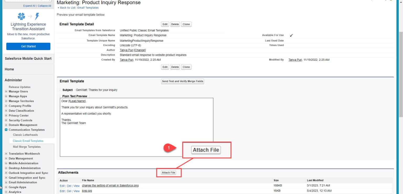The image size is (403, 194).
Task: View the logo.jpg attachment
Action: (76, 191)
